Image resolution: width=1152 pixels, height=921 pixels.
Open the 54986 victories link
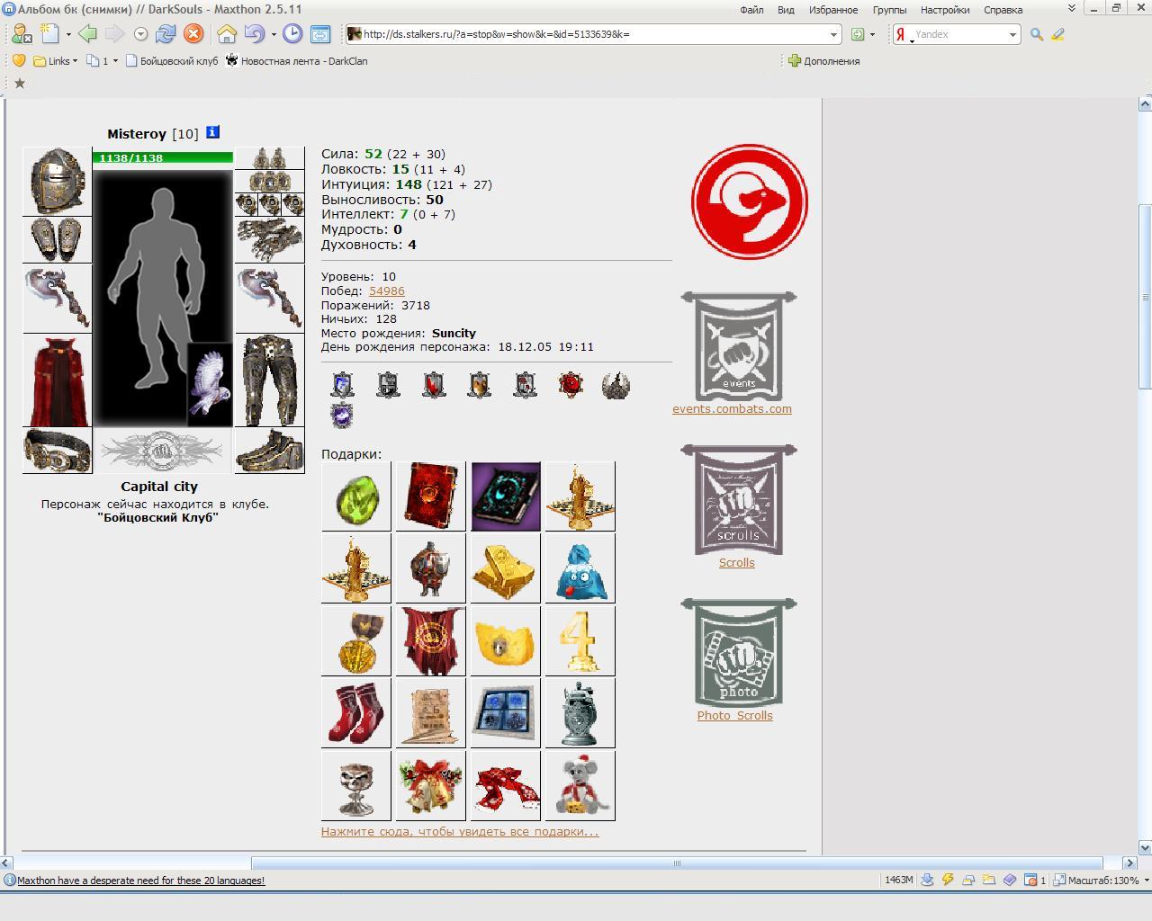tap(387, 291)
